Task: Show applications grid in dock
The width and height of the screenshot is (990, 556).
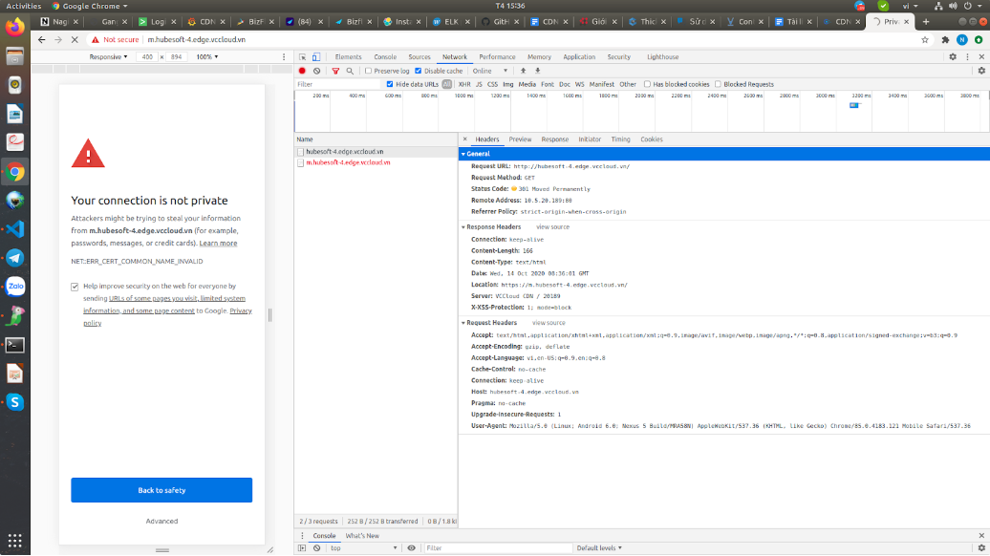Action: pyautogui.click(x=15, y=540)
